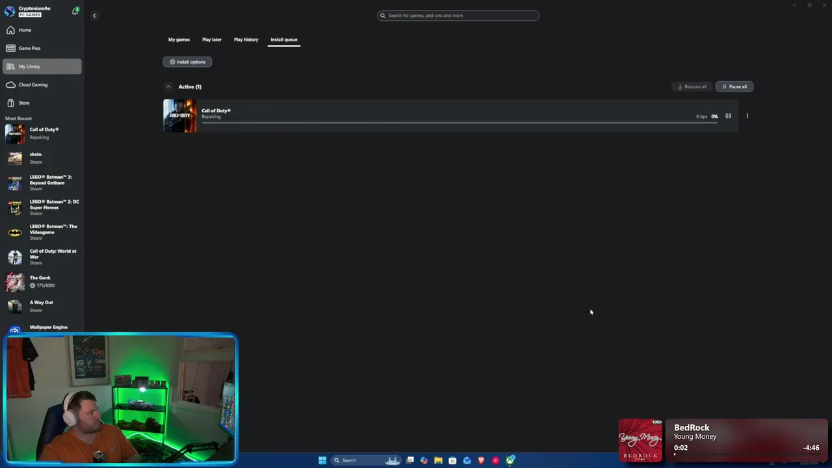Go back using the arrow button
832x468 pixels.
click(94, 16)
